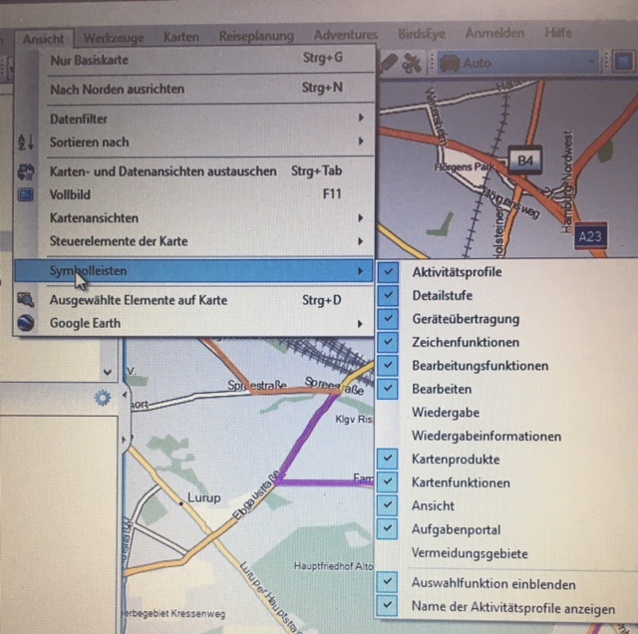Open the Reiseplanung menu

[x=255, y=37]
